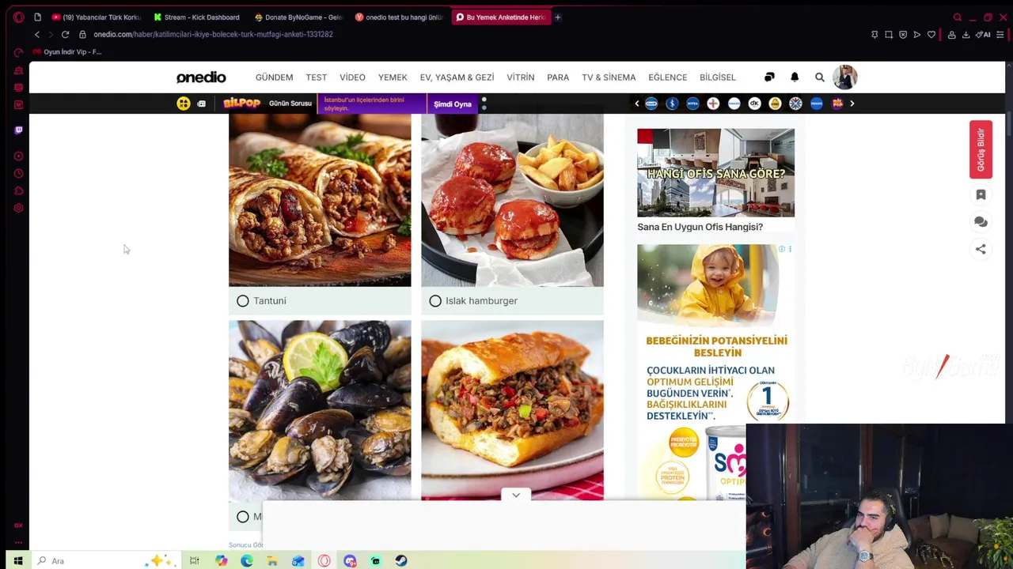Switch to Yabancılar Türk Korku YouTube tab
The height and width of the screenshot is (569, 1013).
(x=97, y=17)
